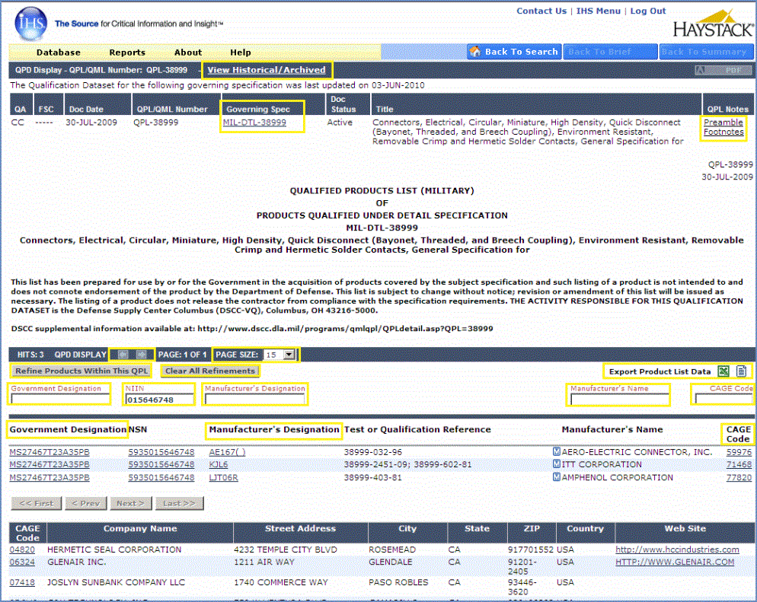The image size is (757, 602).
Task: Click the Prev page button
Action: [86, 503]
